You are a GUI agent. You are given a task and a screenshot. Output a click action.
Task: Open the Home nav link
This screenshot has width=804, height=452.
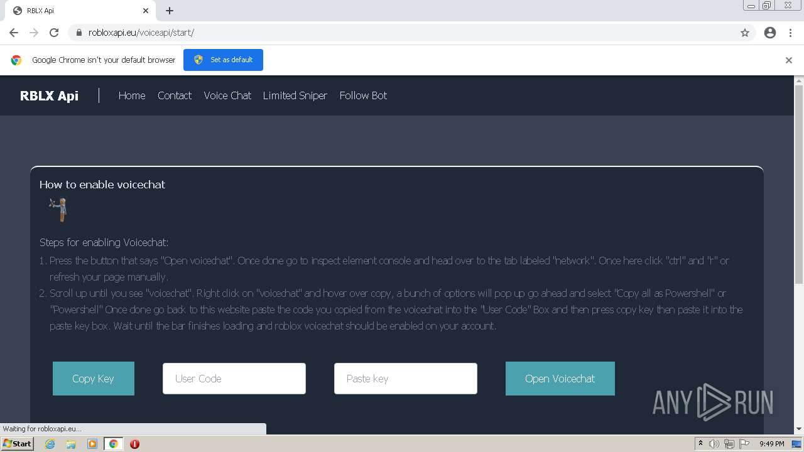point(132,95)
